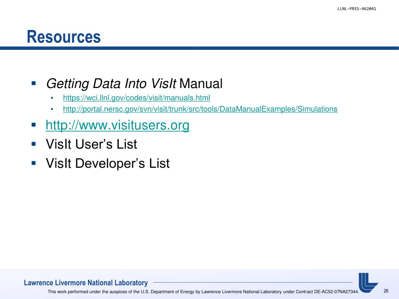Click the LLNL-PRES-462041 document identifier
Image resolution: width=399 pixels, height=299 pixels.
pyautogui.click(x=357, y=9)
